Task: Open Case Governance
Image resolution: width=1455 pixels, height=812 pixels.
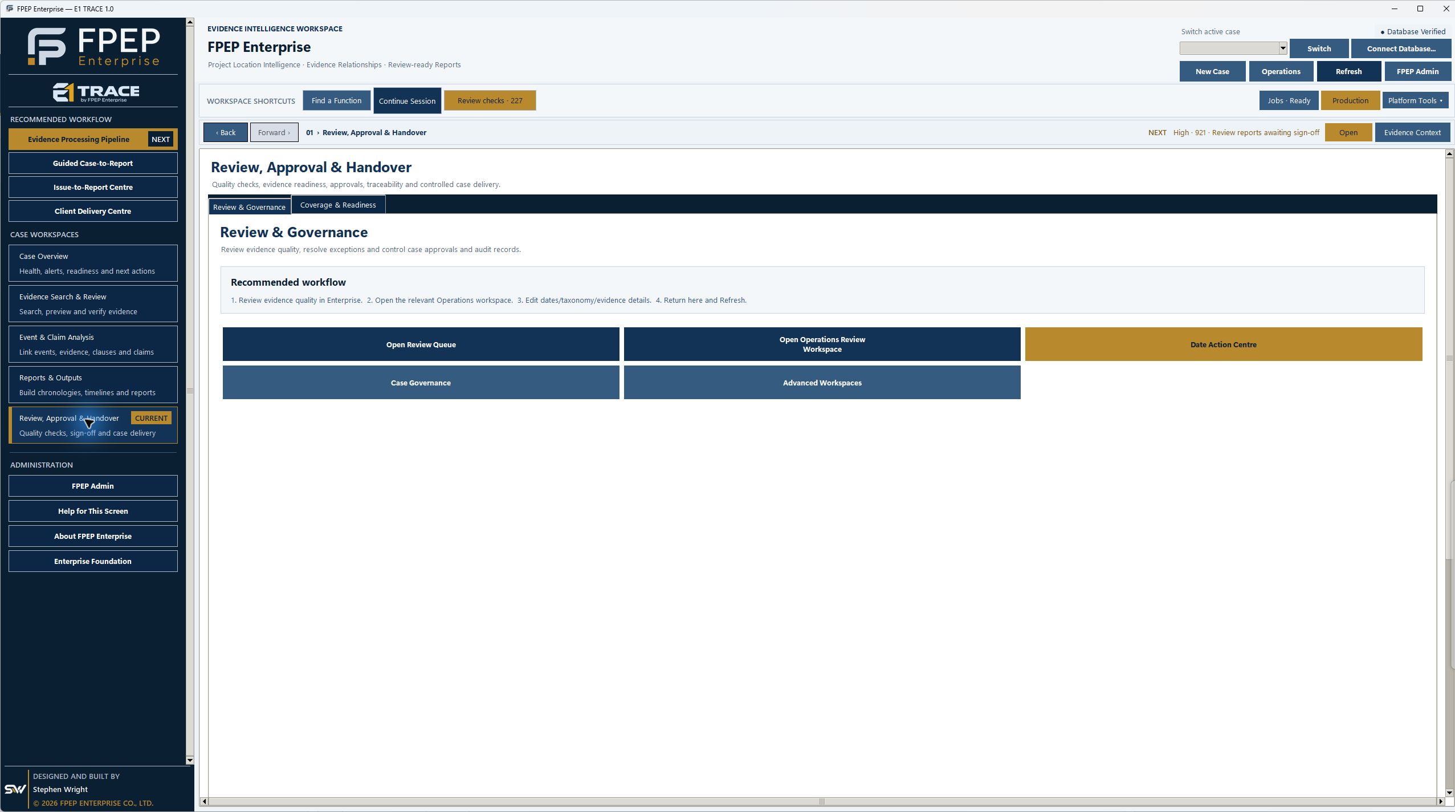Action: click(421, 383)
